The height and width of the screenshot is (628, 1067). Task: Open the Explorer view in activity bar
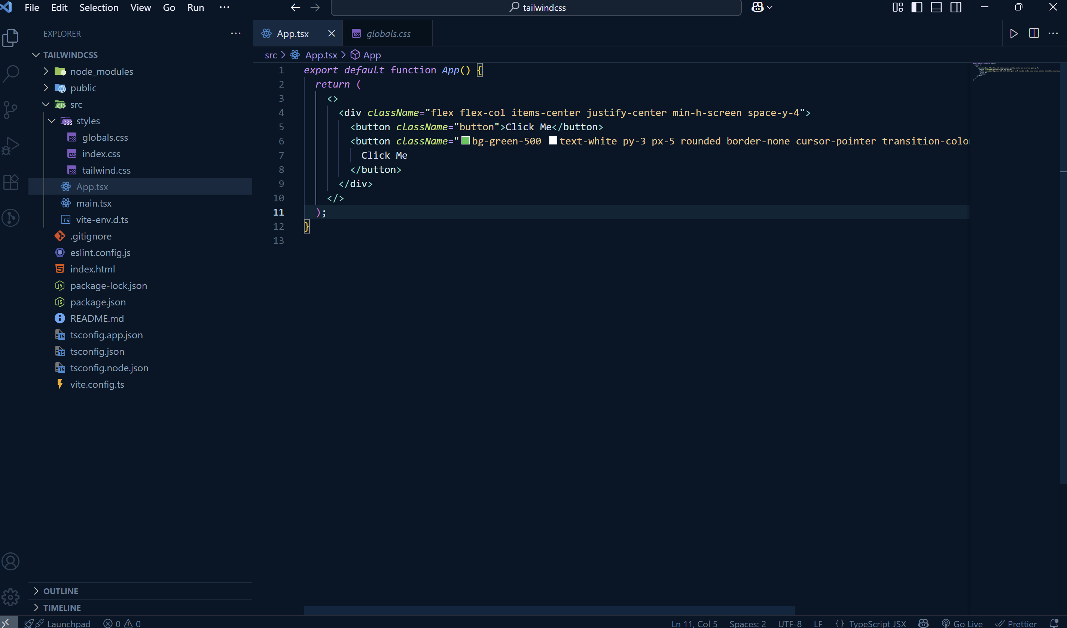[10, 38]
